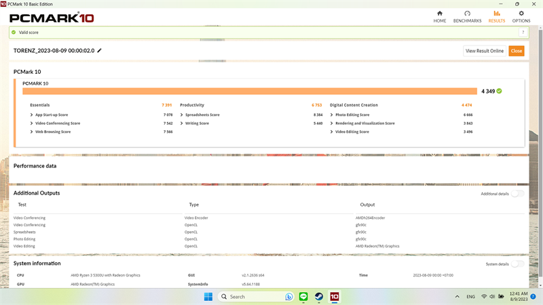The height and width of the screenshot is (305, 543).
Task: Click the taskbar Search field
Action: pos(257,297)
